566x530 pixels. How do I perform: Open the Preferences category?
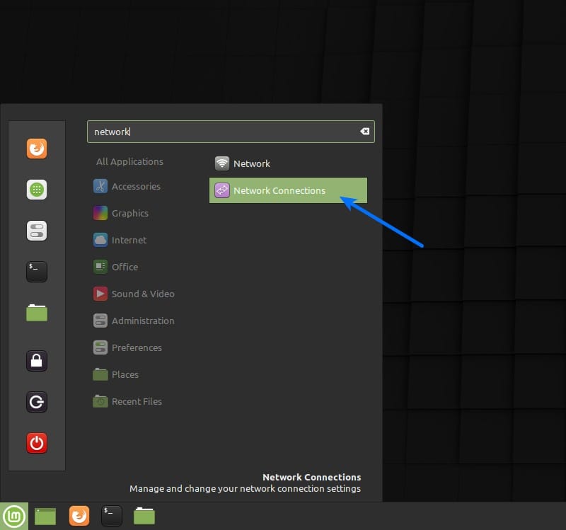tap(137, 347)
